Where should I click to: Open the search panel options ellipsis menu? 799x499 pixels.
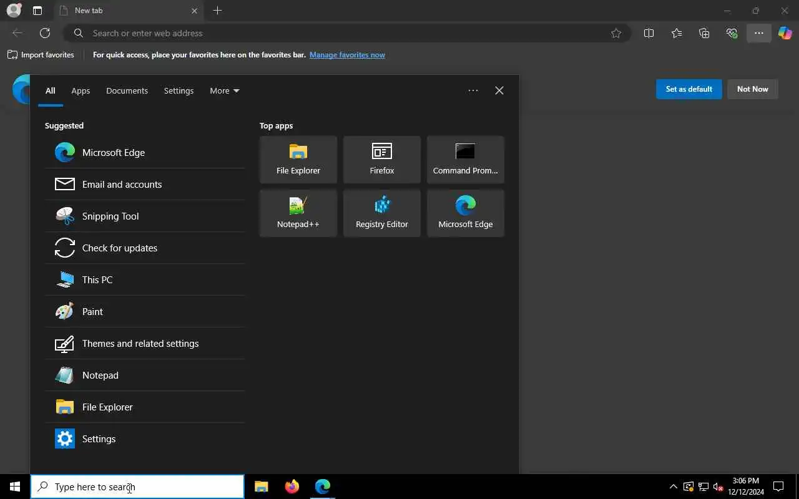(x=473, y=90)
